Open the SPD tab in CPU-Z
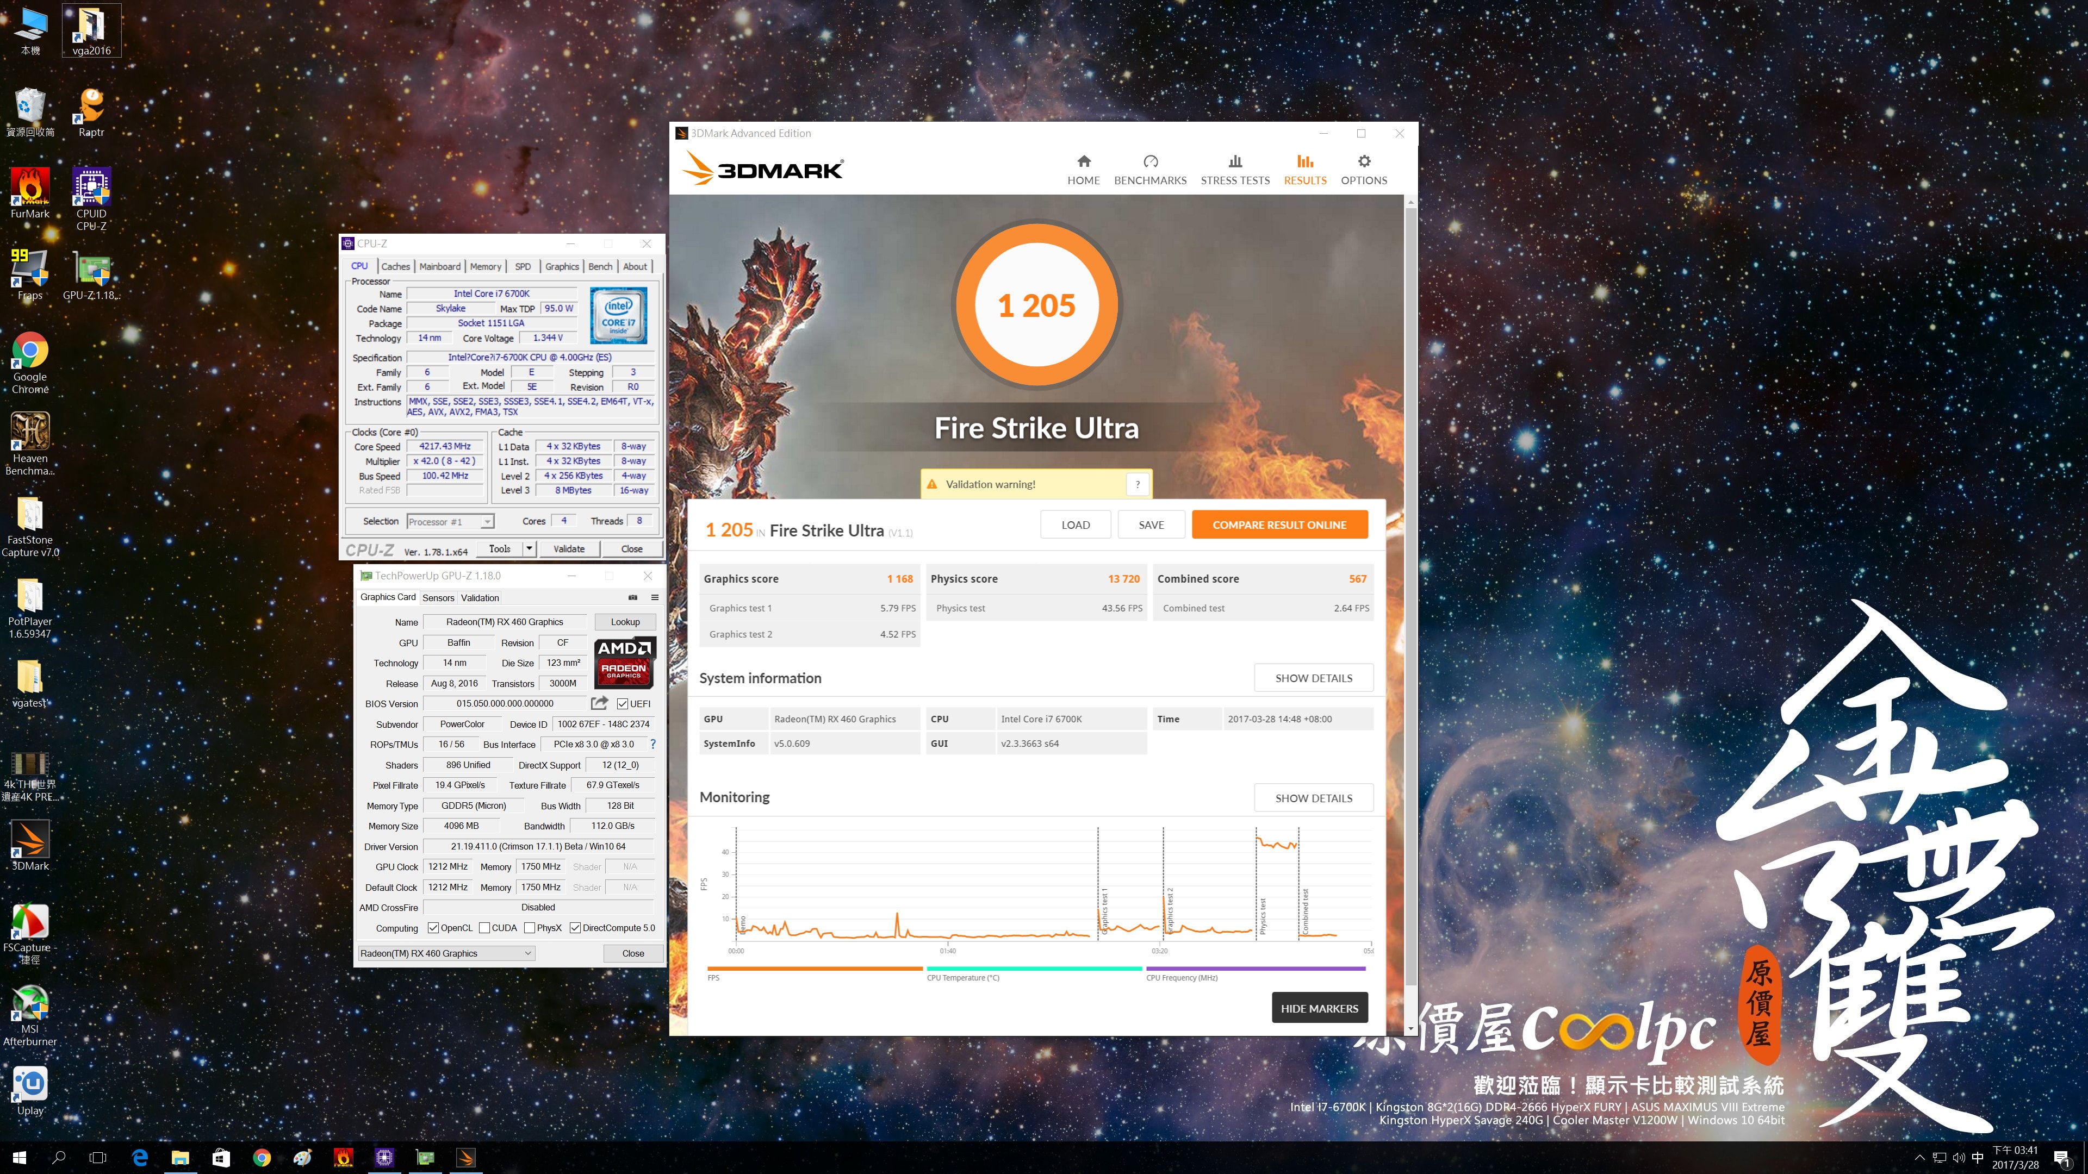Viewport: 2088px width, 1174px height. tap(523, 266)
